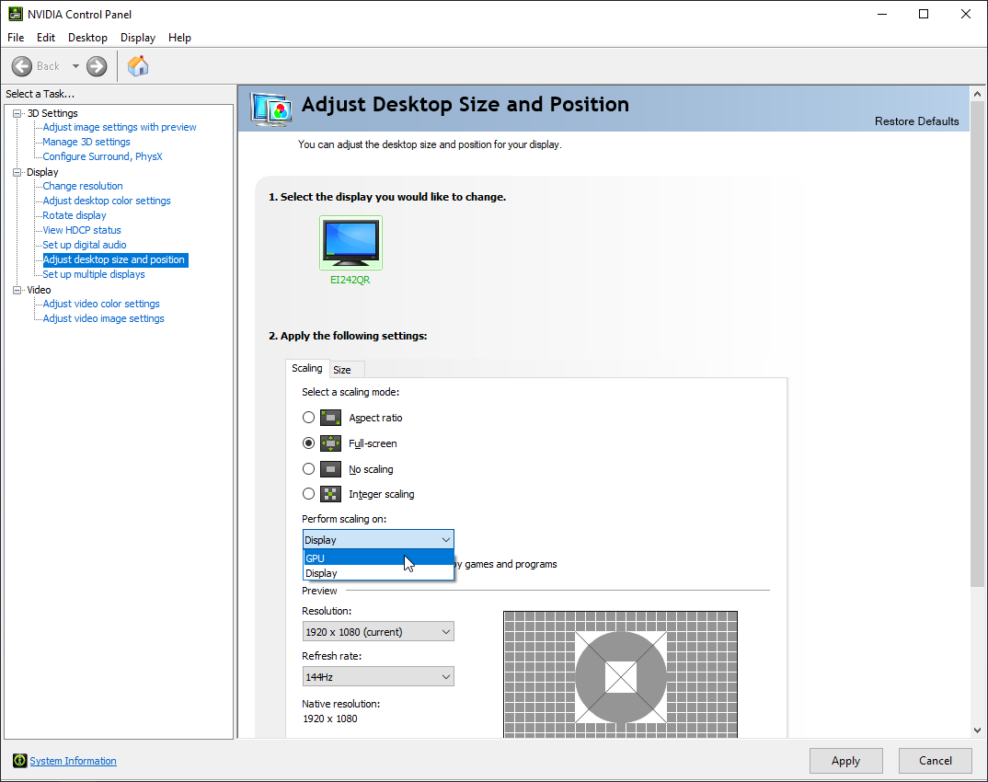This screenshot has height=782, width=988.
Task: Select the Full-screen radio button
Action: click(x=308, y=443)
